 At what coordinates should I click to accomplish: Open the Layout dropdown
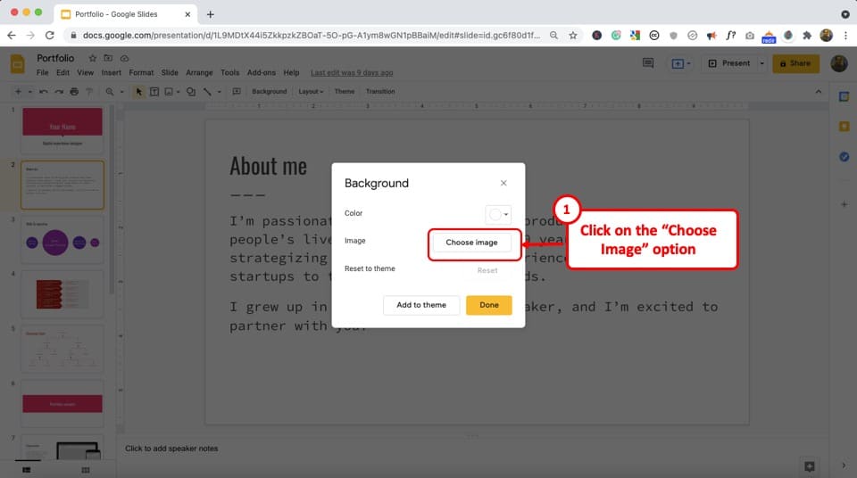point(311,92)
